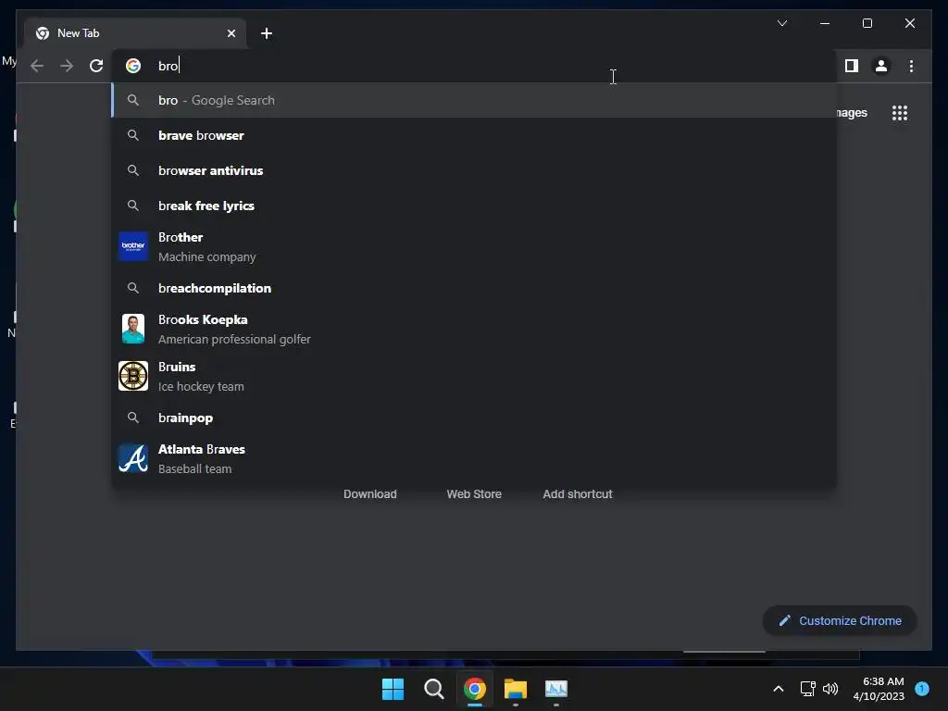Click the Google logo in address bar

pyautogui.click(x=133, y=66)
